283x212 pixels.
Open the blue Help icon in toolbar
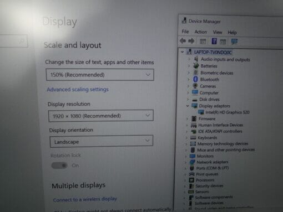pyautogui.click(x=214, y=41)
